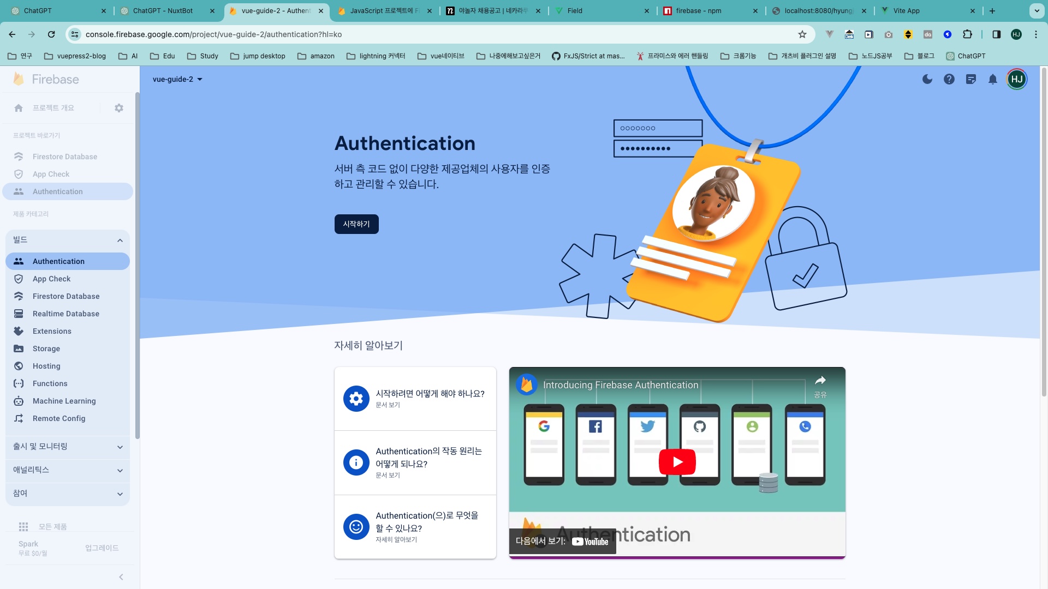
Task: Click the project overview home icon
Action: [x=19, y=108]
